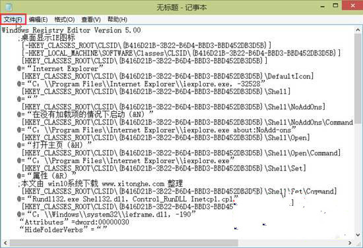Open the 查看(V) menu
Image resolution: width=363 pixels, height=248 pixels.
point(91,19)
